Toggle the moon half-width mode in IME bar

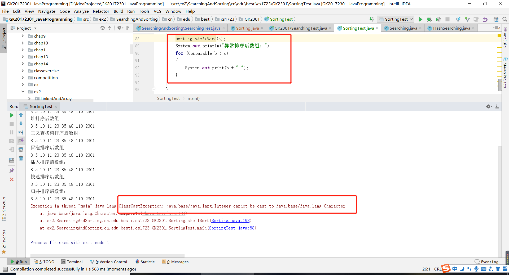coord(462,269)
